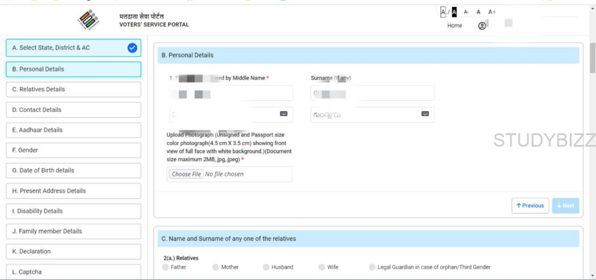The width and height of the screenshot is (596, 280).
Task: Open virtual keyboard in first name field
Action: tap(283, 114)
